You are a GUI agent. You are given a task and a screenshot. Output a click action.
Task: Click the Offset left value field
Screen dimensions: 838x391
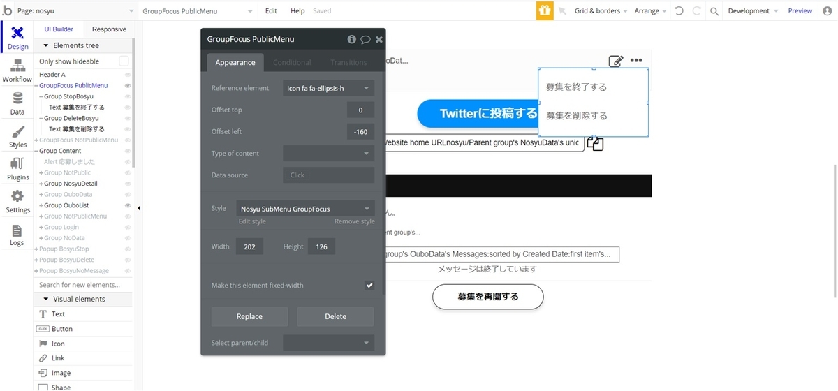coord(360,131)
